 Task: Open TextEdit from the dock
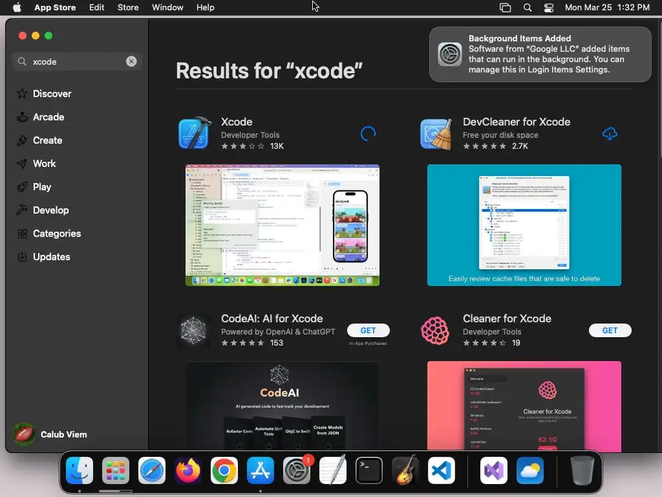coord(333,470)
